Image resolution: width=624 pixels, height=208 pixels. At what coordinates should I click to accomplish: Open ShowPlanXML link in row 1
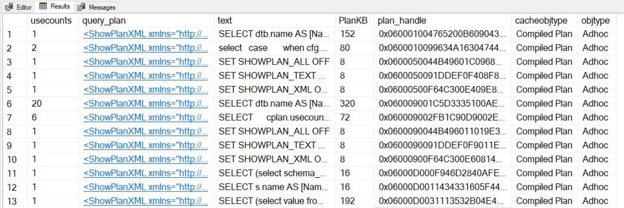(x=146, y=34)
